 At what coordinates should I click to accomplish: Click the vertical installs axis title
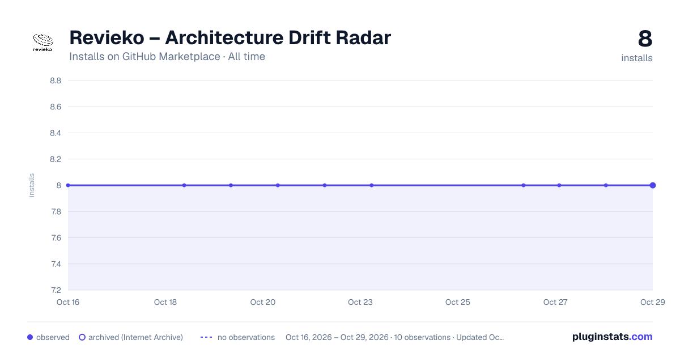click(32, 185)
